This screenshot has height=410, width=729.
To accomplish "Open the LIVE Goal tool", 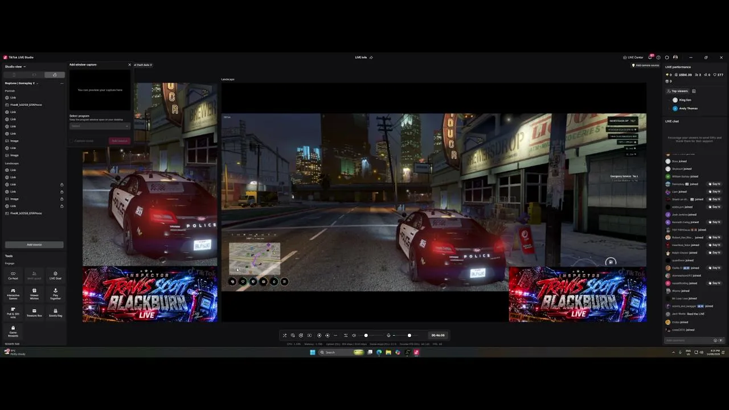I will coord(55,276).
